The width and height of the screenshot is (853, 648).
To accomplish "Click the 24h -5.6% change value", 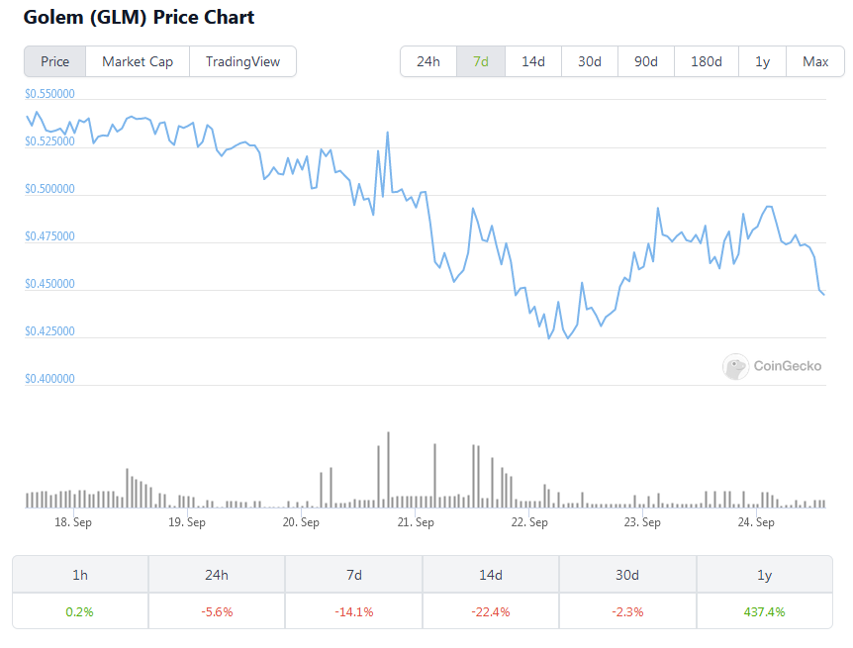I will point(217,611).
